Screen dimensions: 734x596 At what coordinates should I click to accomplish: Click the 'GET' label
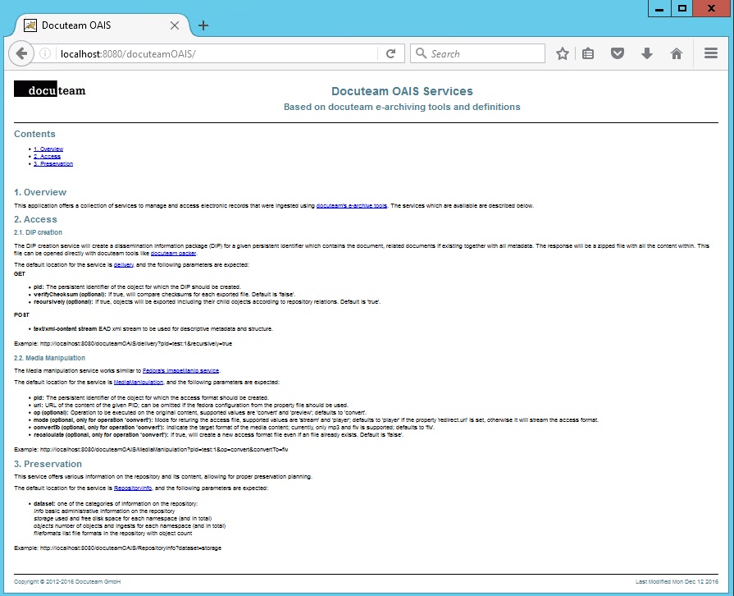tap(20, 274)
